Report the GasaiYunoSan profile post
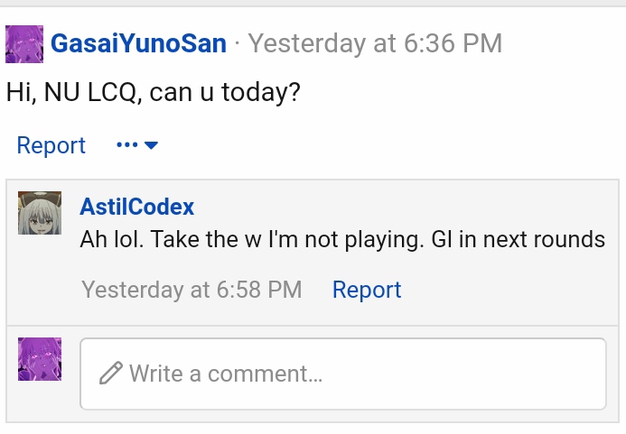Viewport: 626px width, 434px height. click(51, 144)
